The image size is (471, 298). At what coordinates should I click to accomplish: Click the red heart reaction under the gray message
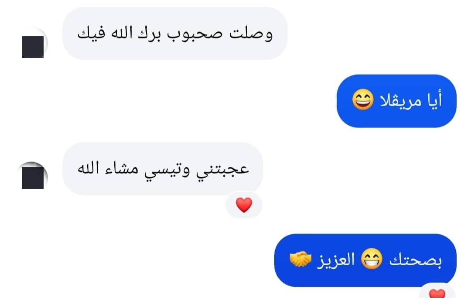pyautogui.click(x=244, y=205)
